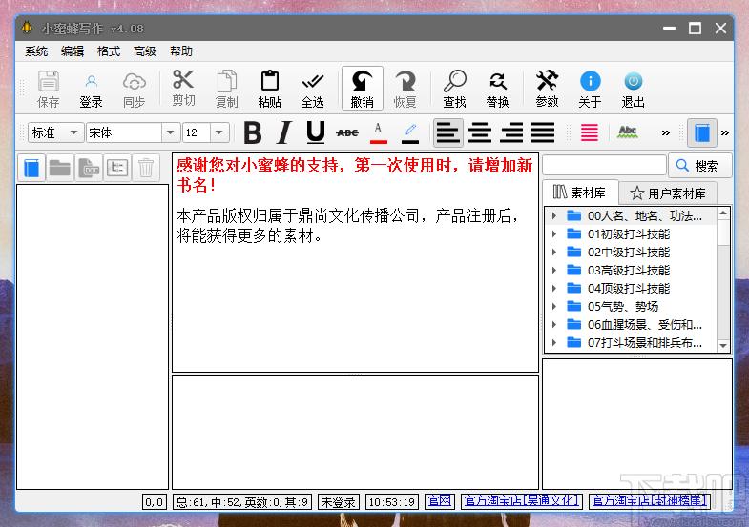Screen dimensions: 749x527
Task: Open the font size 12 dropdown
Action: pyautogui.click(x=218, y=132)
